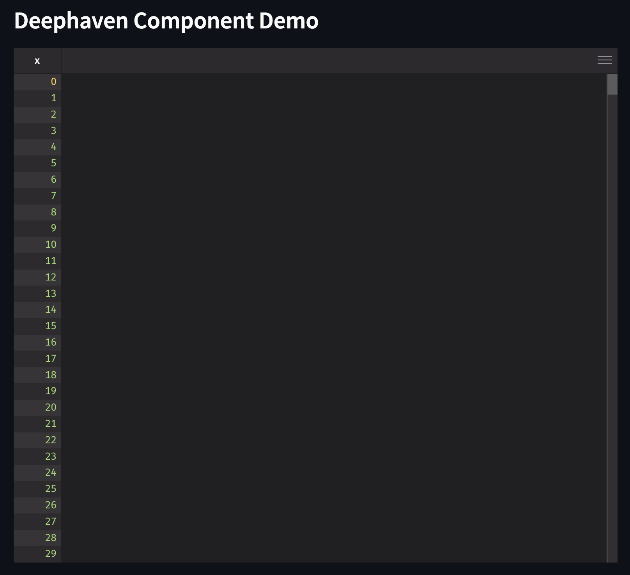Screen dimensions: 630x575
Task: Select the cell with value 26
Action: 37,505
